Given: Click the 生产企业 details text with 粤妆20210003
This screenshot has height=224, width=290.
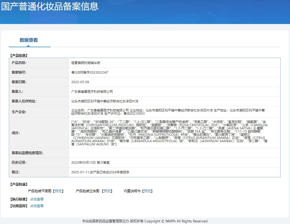Looking at the screenshot, I should pyautogui.click(x=168, y=112).
